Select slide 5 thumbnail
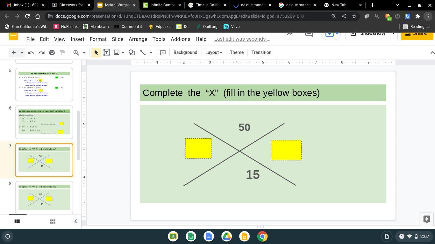 click(44, 85)
